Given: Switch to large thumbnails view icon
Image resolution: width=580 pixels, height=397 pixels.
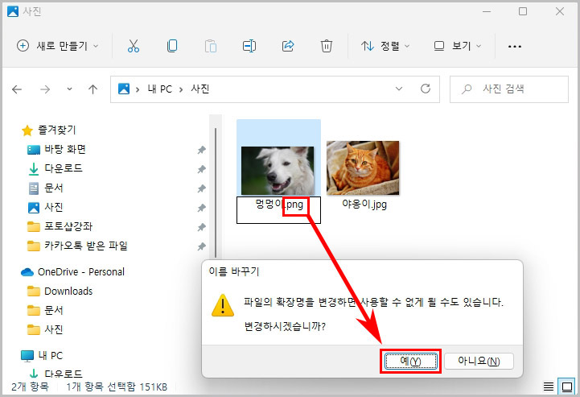Looking at the screenshot, I should coord(566,387).
